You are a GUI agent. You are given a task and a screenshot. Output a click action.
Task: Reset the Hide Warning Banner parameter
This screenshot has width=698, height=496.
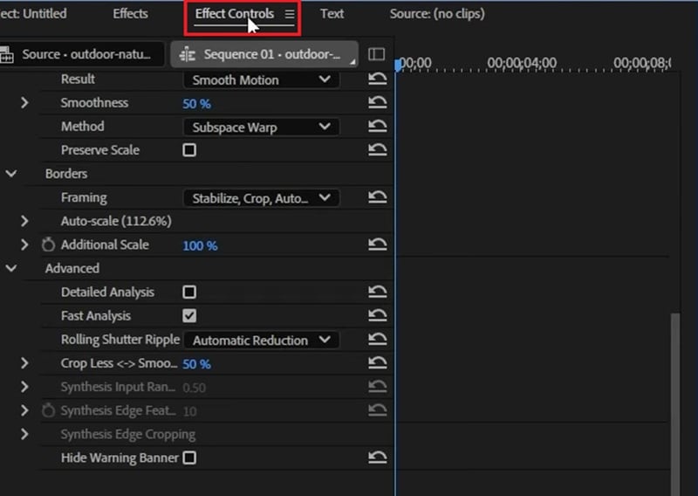click(377, 458)
